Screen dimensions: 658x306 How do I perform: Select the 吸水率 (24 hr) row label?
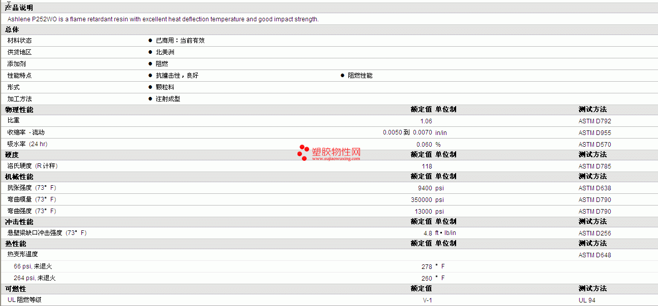27,144
